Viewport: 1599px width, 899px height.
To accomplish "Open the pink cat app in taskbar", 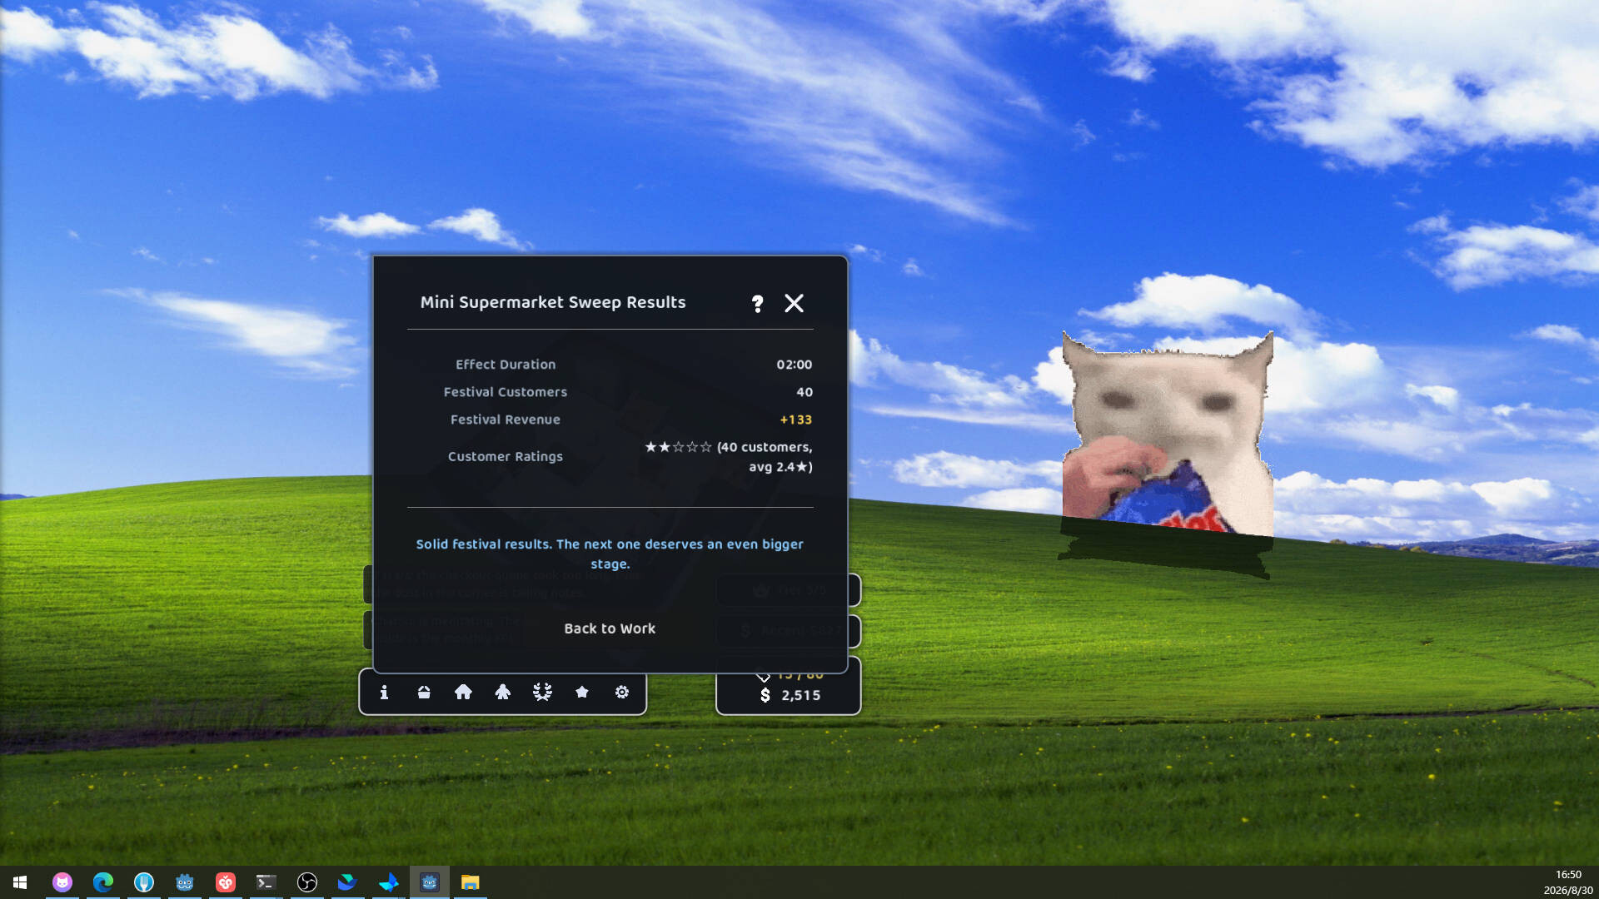I will [62, 882].
